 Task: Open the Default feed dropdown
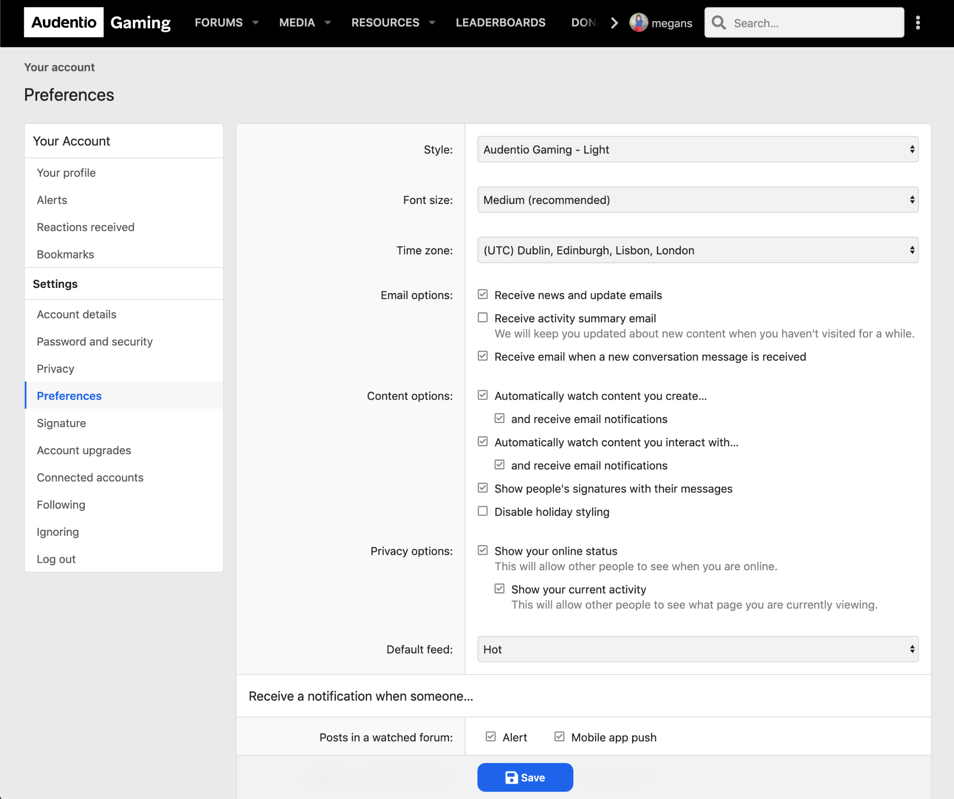coord(697,649)
